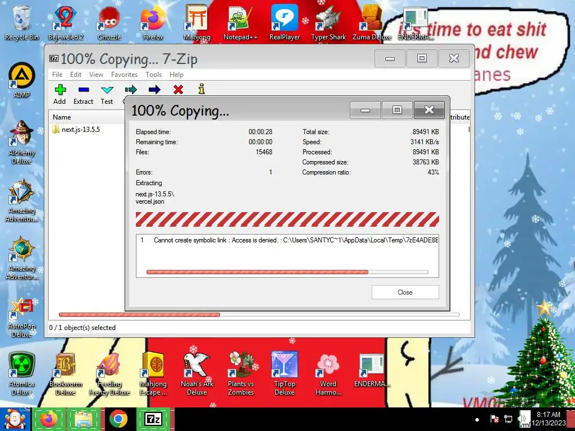Viewport: 575px width, 431px height.
Task: Minimize the 7-Zip main window
Action: (x=390, y=58)
